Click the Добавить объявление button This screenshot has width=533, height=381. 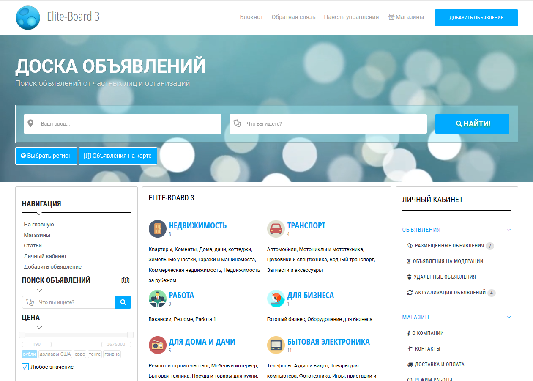point(476,18)
